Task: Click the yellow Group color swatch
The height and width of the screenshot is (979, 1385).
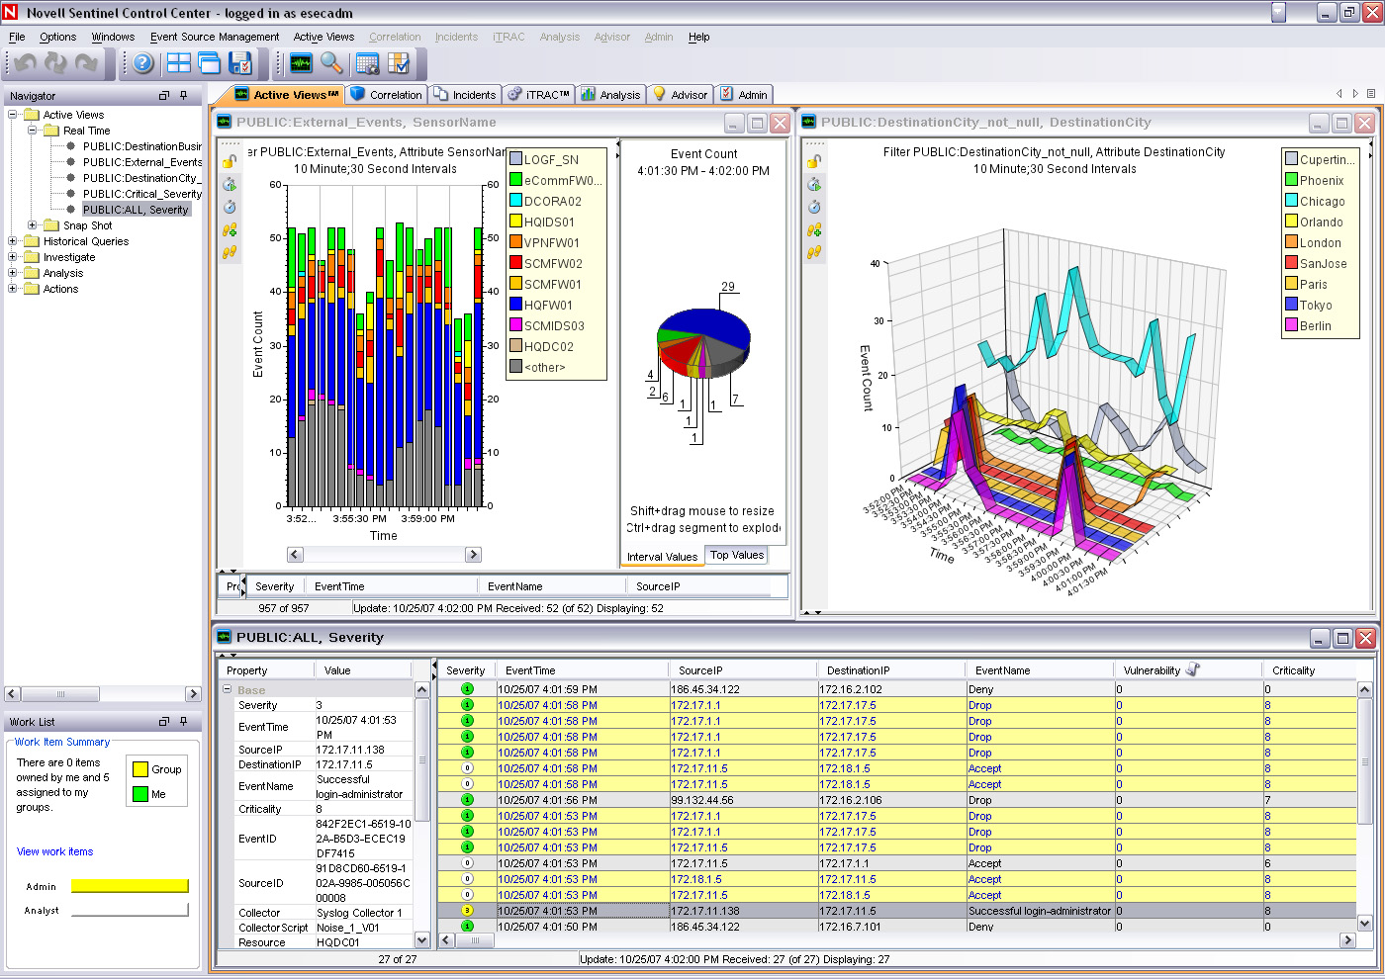Action: 140,769
